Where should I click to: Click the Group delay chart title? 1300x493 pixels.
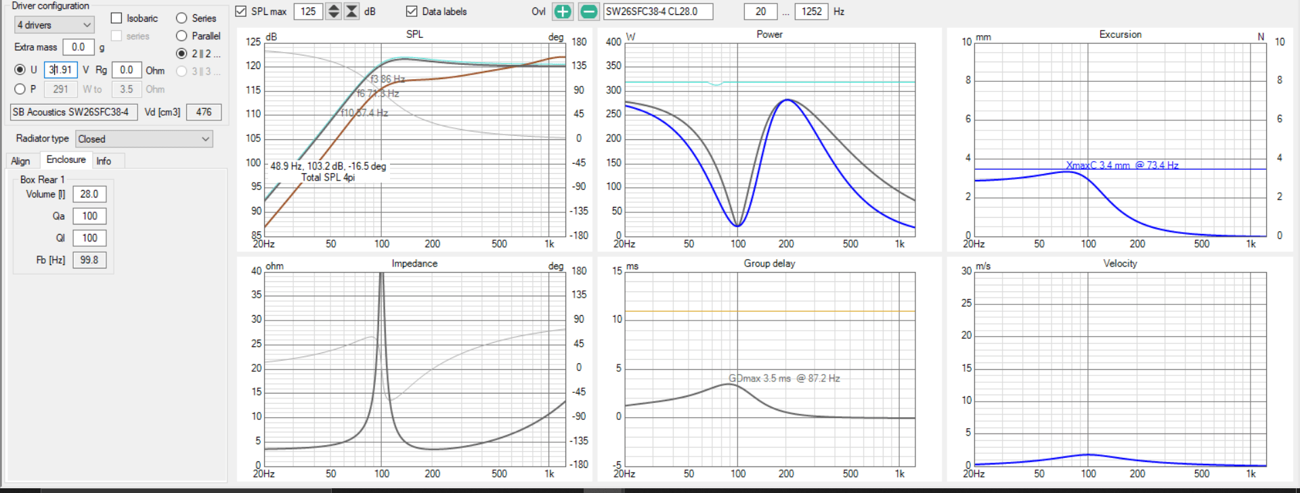769,264
